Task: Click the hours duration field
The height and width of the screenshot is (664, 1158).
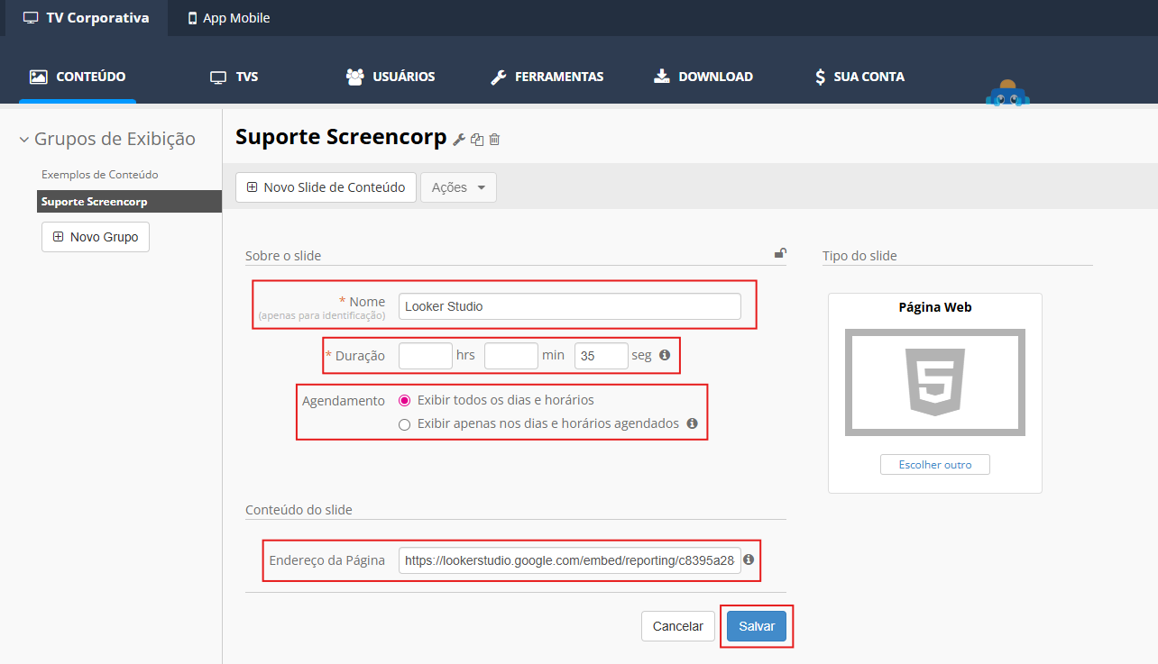Action: point(426,356)
